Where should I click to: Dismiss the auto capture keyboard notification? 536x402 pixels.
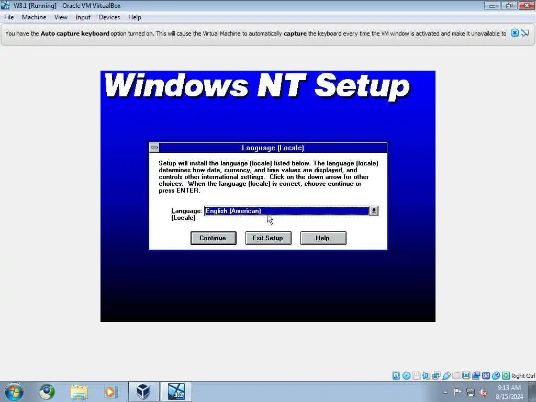click(x=515, y=33)
